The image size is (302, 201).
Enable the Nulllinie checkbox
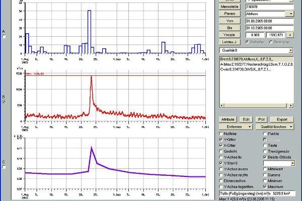click(221, 134)
